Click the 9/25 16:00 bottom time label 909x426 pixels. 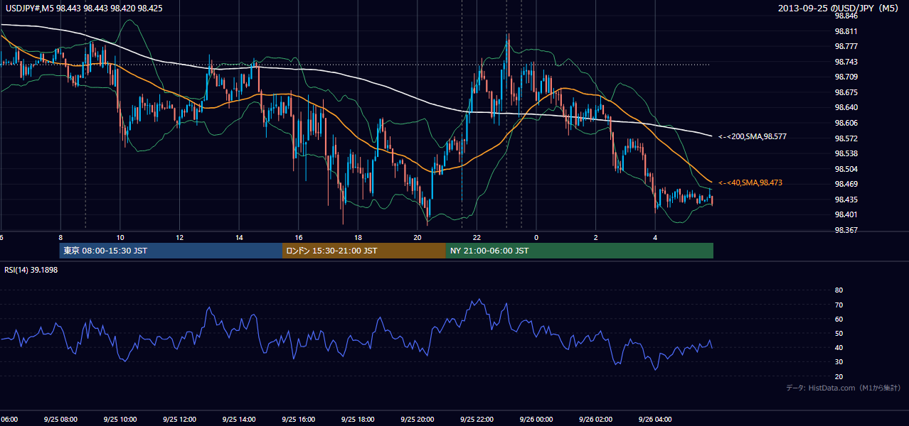[x=298, y=419]
